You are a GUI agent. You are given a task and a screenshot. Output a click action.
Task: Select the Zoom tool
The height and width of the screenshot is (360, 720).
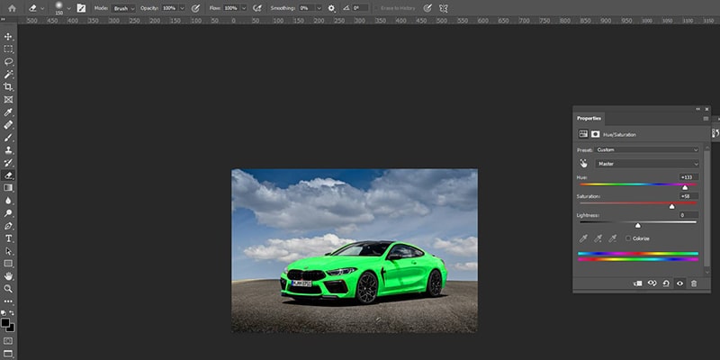click(x=8, y=289)
